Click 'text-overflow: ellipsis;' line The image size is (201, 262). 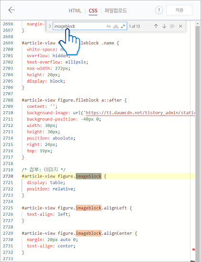(57, 62)
